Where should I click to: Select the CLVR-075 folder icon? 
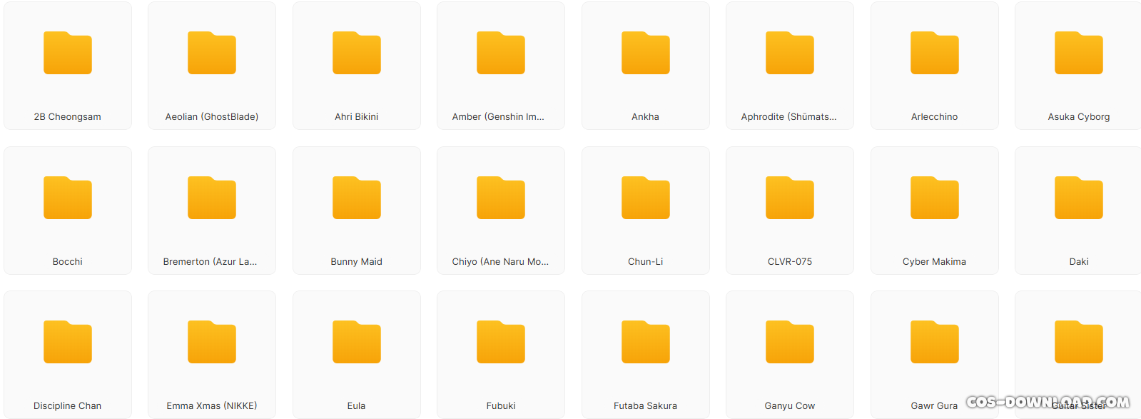click(790, 198)
